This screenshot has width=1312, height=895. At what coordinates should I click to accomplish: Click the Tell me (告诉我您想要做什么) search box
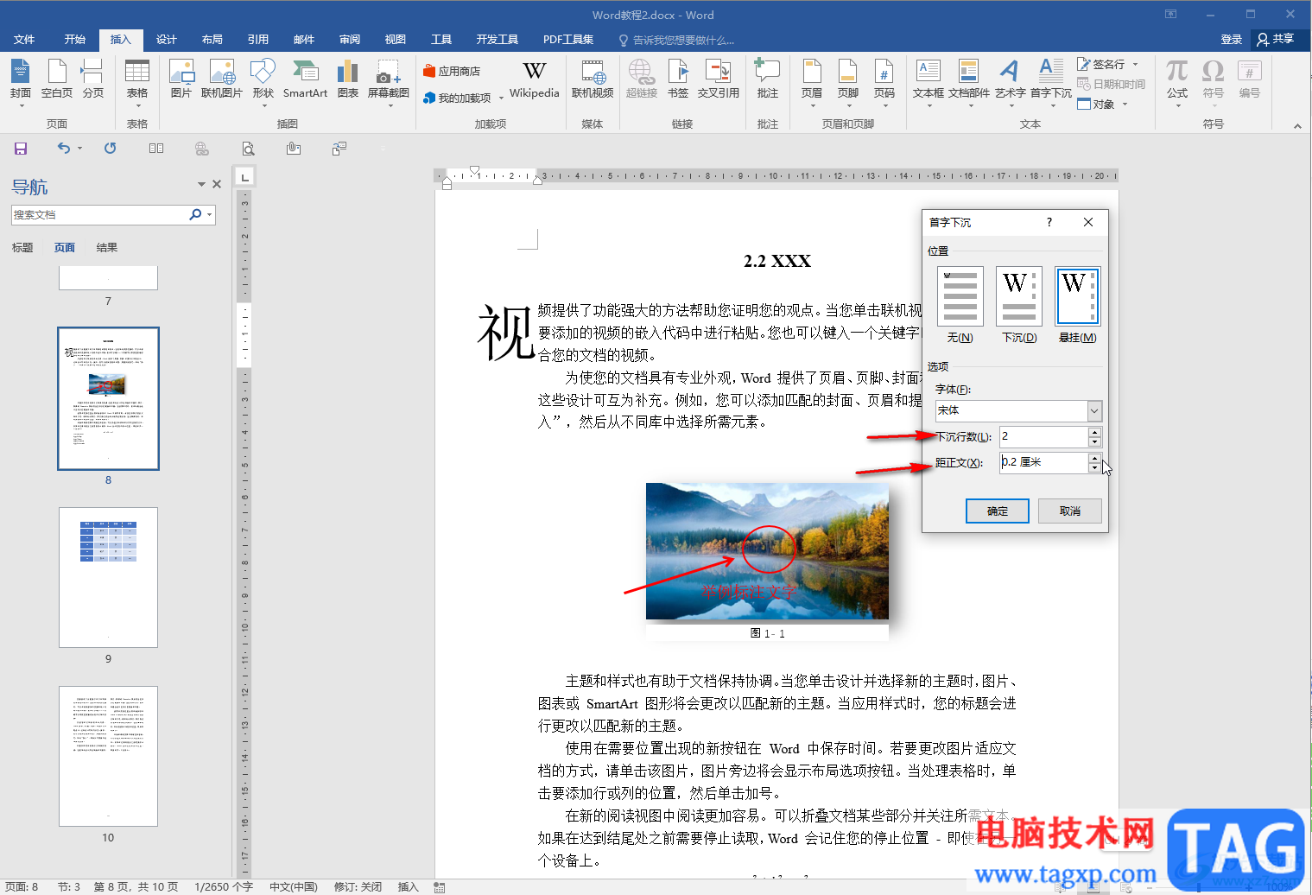[676, 41]
